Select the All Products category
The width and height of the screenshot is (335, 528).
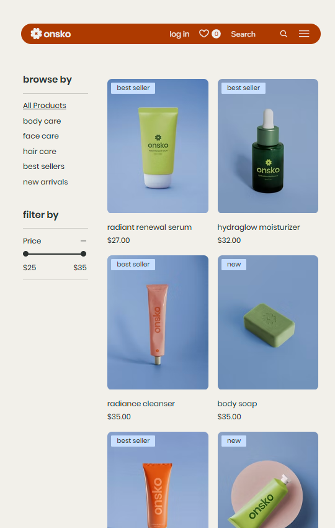pos(45,106)
